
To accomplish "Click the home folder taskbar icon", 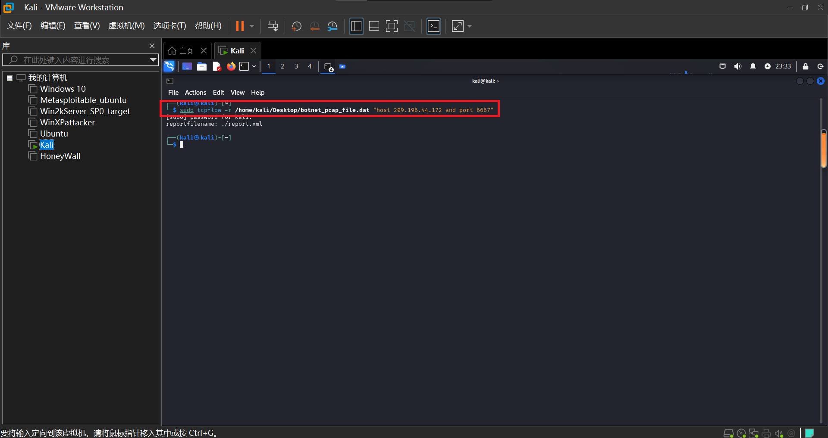I will pos(342,66).
